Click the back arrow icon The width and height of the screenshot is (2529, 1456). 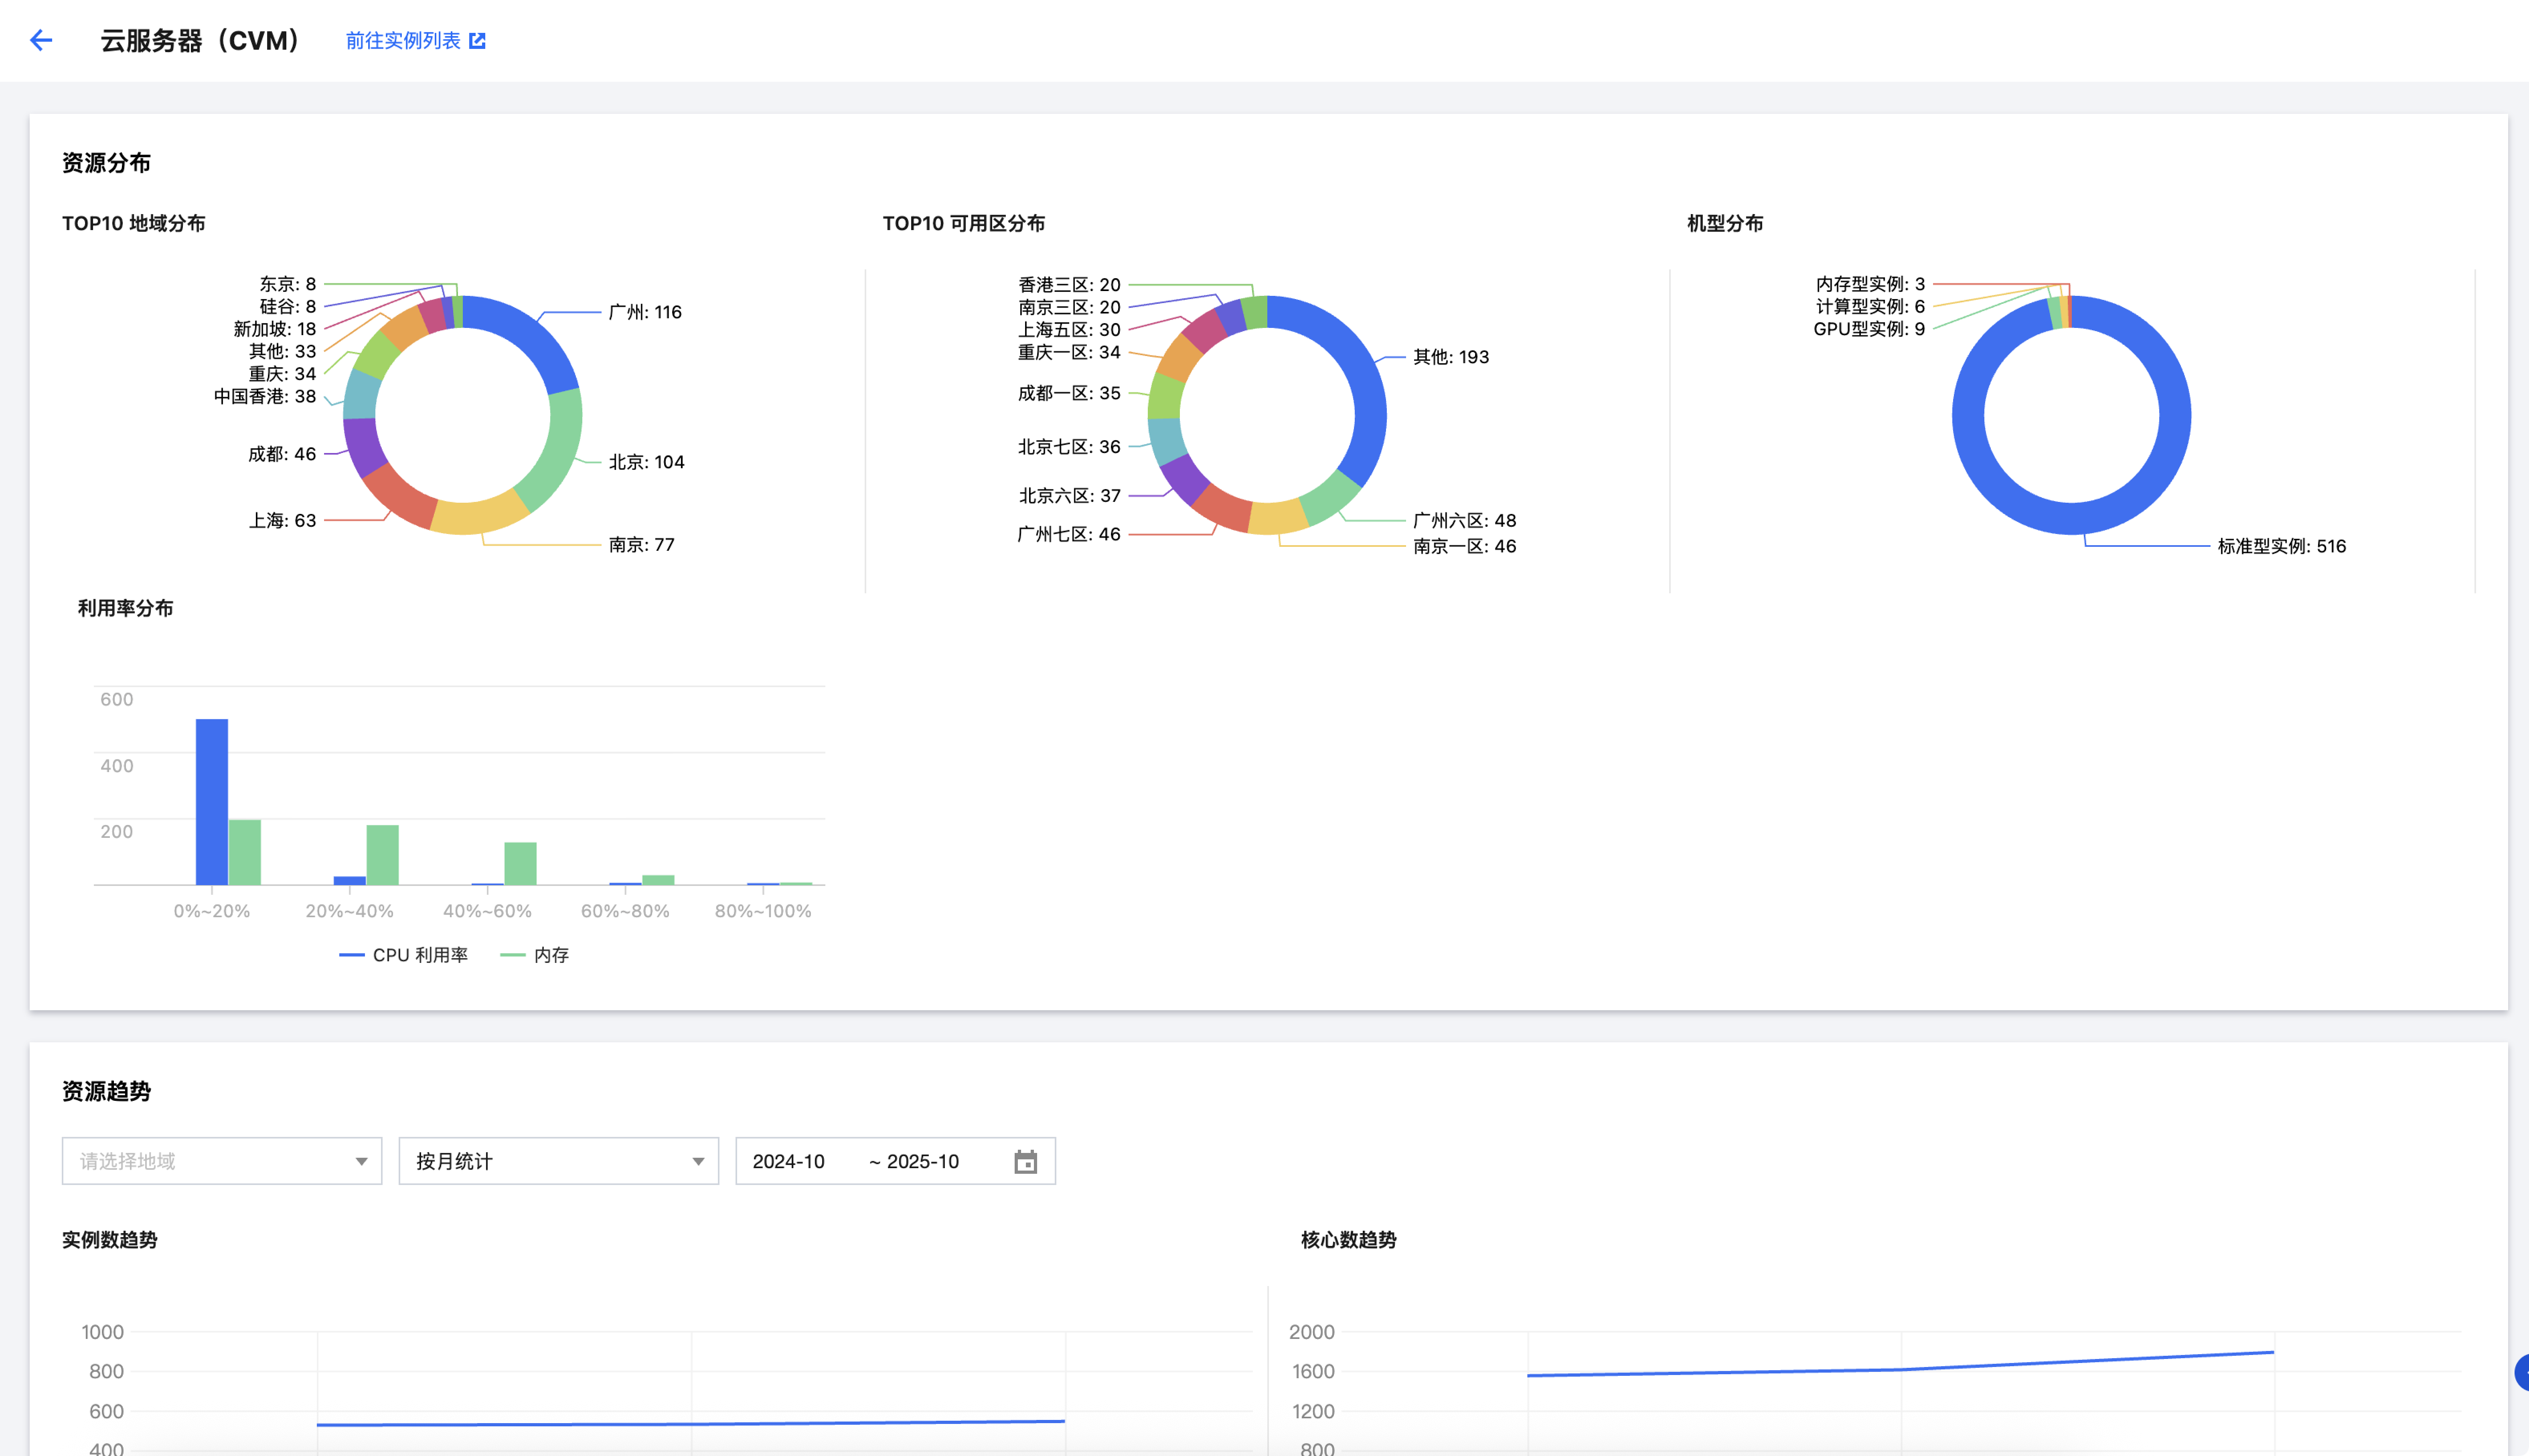(41, 40)
